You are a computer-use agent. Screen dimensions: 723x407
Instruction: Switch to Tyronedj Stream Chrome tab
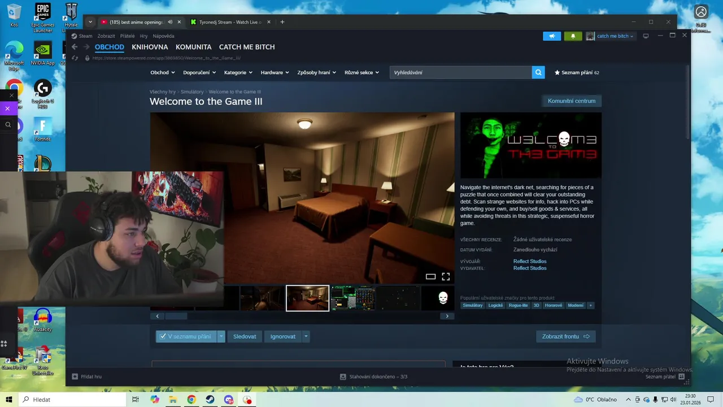tap(230, 22)
